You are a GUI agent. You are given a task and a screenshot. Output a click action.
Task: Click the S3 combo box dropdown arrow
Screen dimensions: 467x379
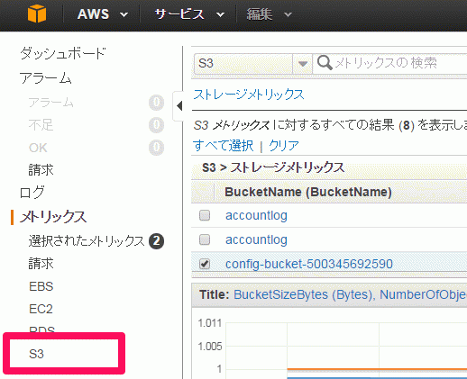coord(303,63)
